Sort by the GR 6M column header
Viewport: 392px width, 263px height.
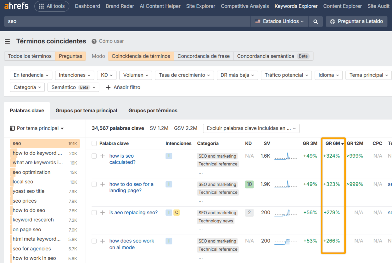click(334, 143)
